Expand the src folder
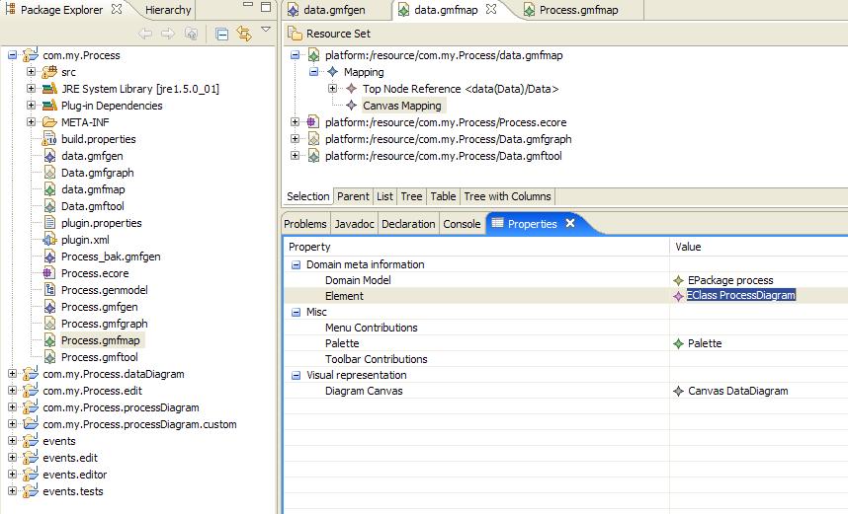 tap(31, 72)
